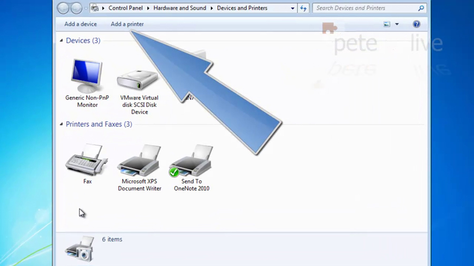The width and height of the screenshot is (474, 266).
Task: Select the Fax label
Action: pyautogui.click(x=87, y=181)
